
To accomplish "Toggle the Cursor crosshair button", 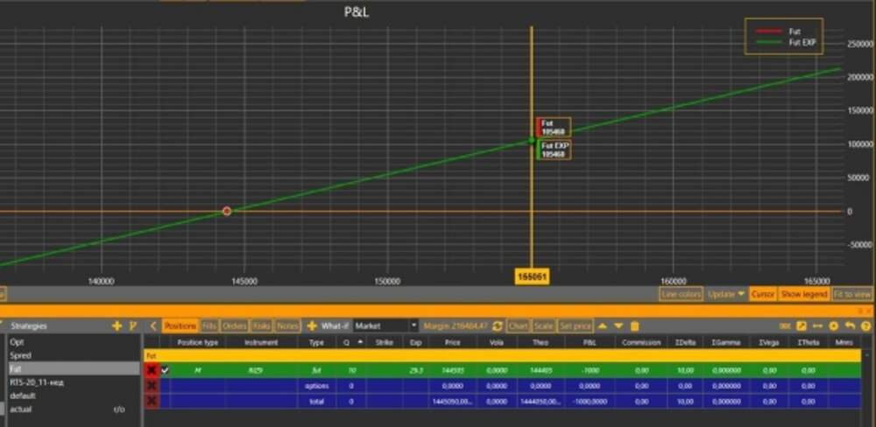I will click(x=762, y=295).
